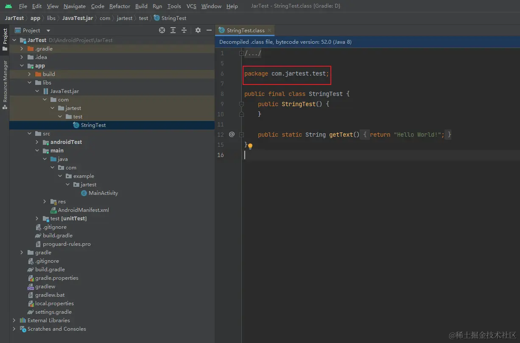Open Project panel settings gear
520x343 pixels.
(198, 30)
